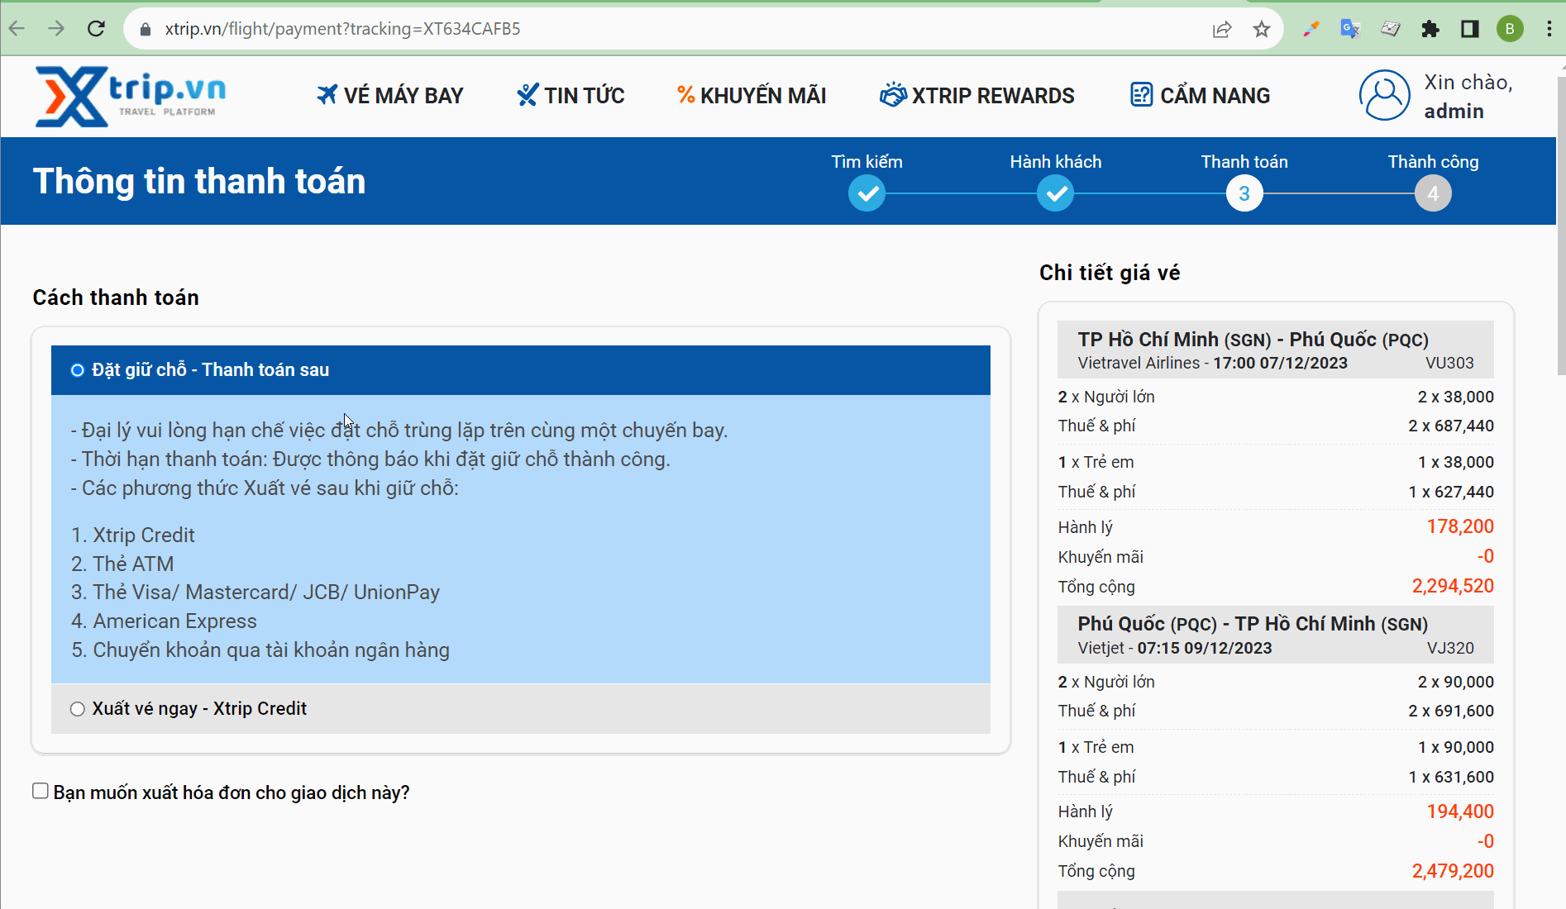Click the step 4 Thành công circle
This screenshot has width=1566, height=909.
coord(1433,193)
